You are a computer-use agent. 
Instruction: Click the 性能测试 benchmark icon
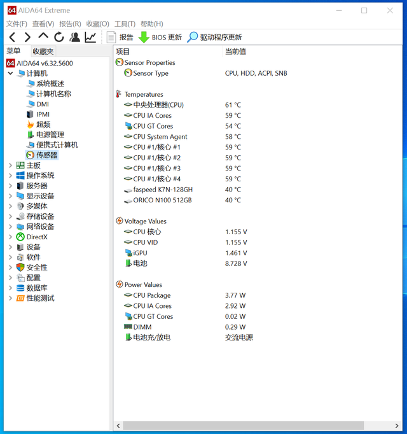tap(20, 298)
